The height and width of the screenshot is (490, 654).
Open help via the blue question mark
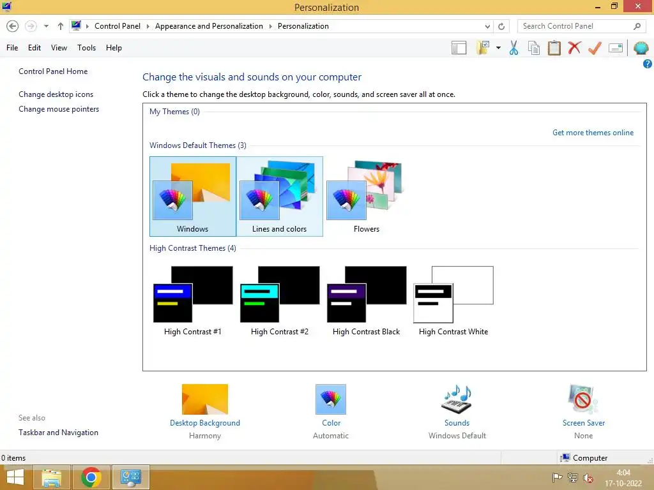pos(648,64)
